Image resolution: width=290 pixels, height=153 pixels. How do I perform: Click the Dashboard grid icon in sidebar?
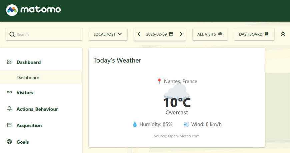tap(9, 62)
